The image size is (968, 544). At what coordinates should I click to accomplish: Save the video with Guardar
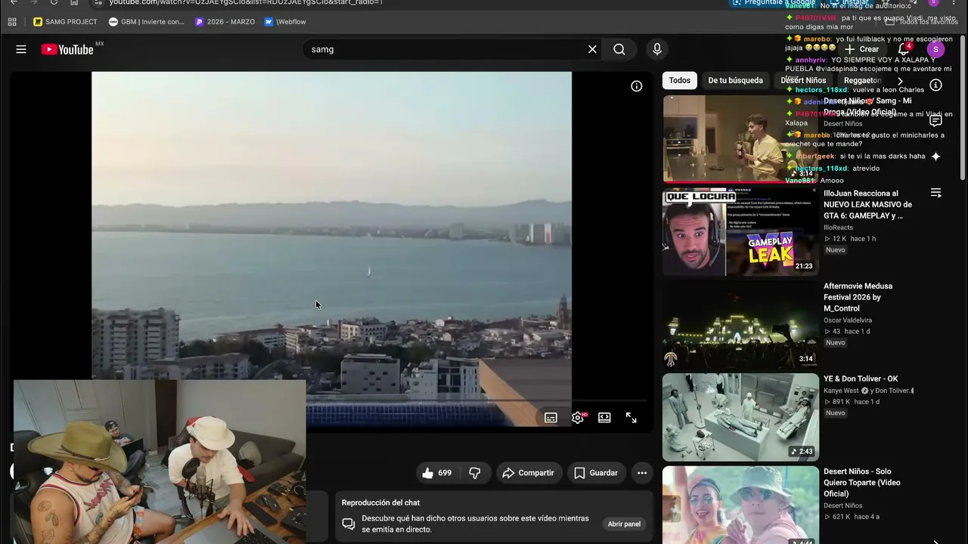tap(596, 473)
